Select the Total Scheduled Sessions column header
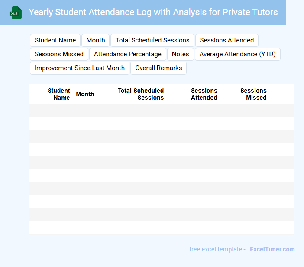 141,94
